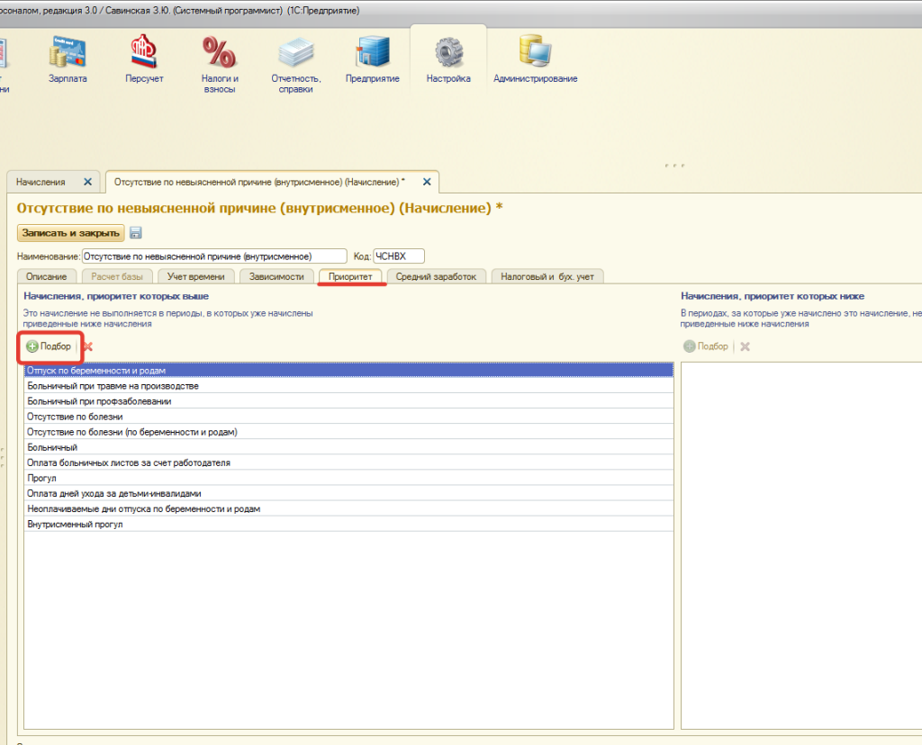Open the Приоритет tab
922x745 pixels.
coord(350,277)
